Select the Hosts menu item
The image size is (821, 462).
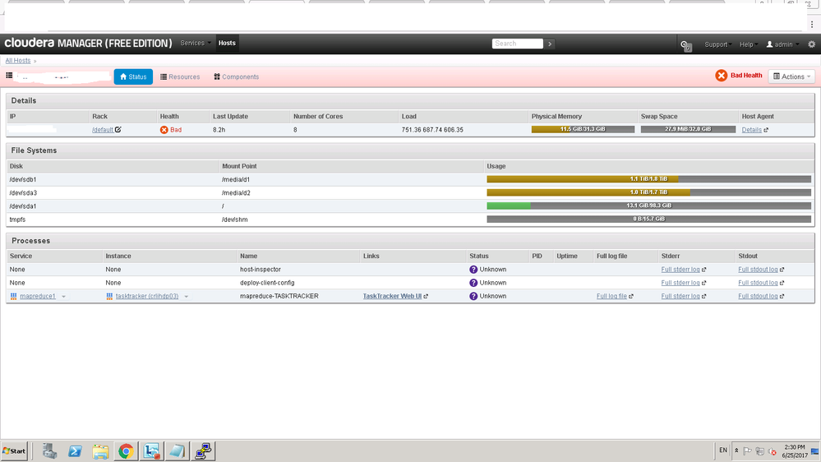(x=227, y=43)
